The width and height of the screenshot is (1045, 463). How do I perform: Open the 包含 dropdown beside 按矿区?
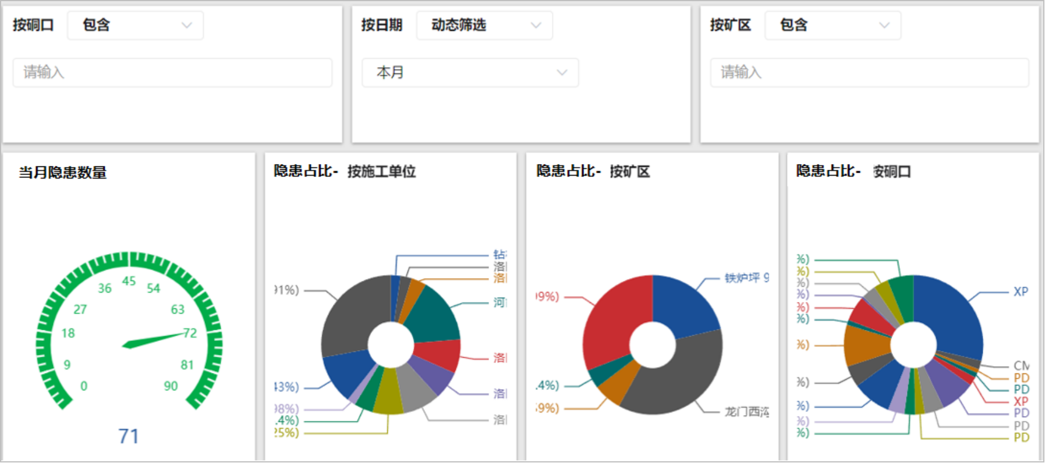coord(833,26)
